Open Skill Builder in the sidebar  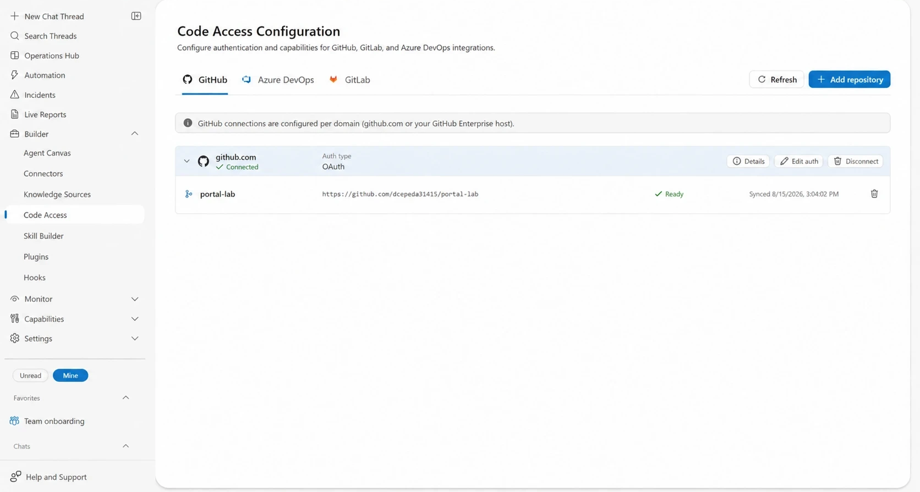point(43,236)
